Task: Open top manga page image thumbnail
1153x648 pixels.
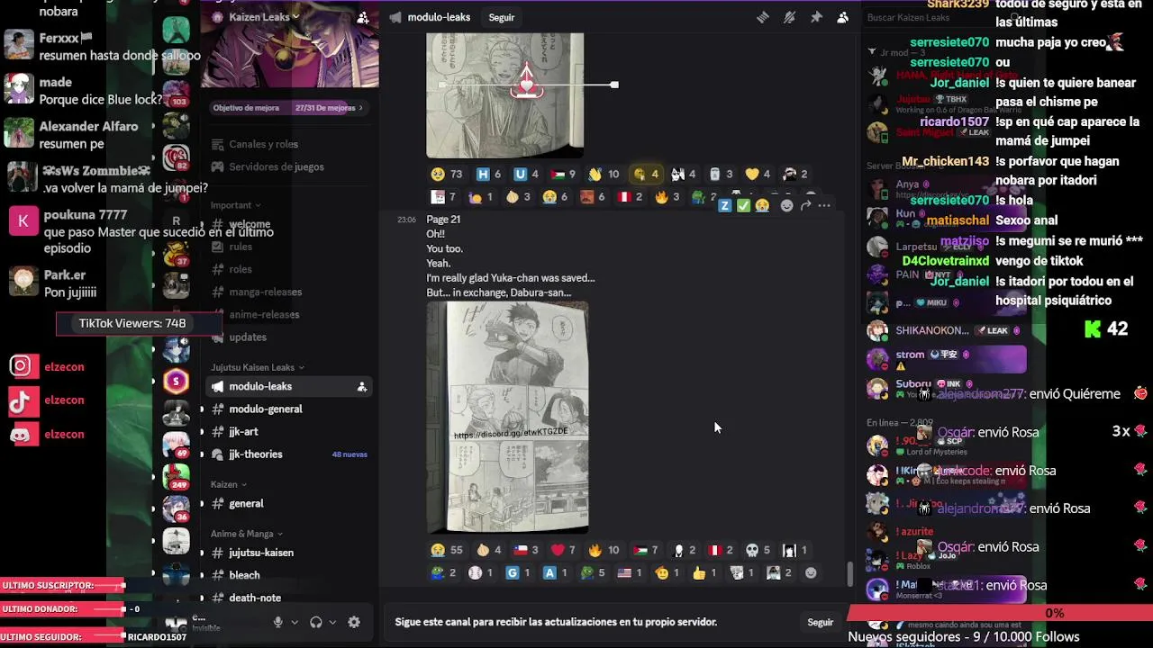Action: point(504,94)
